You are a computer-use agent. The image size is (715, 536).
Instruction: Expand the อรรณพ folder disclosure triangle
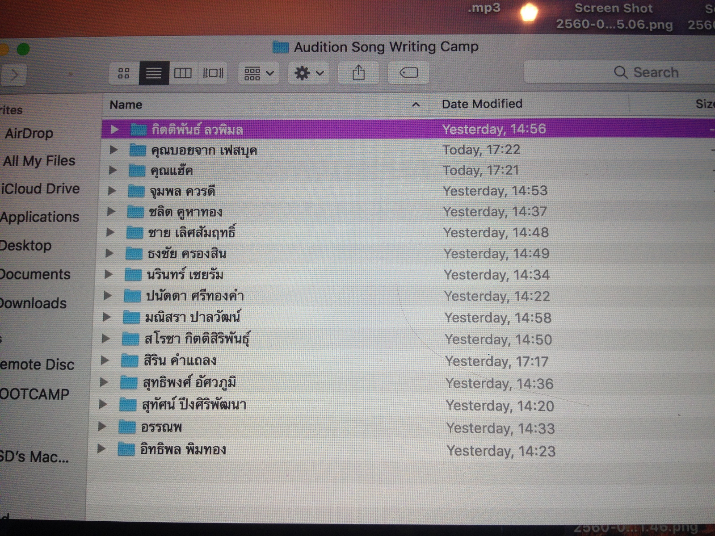102,427
